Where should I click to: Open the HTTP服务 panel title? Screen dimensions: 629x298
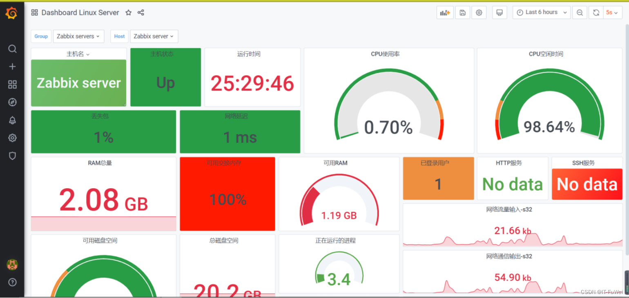click(509, 163)
